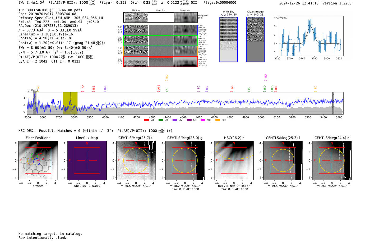
Task: Click the Clean Image CCD panel
Action: (255, 39)
